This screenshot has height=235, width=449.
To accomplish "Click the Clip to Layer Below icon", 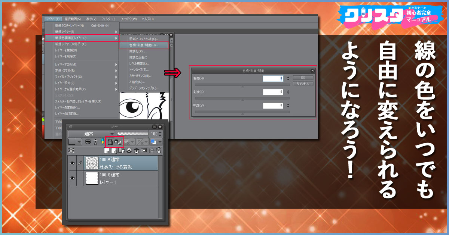I will 88,142.
